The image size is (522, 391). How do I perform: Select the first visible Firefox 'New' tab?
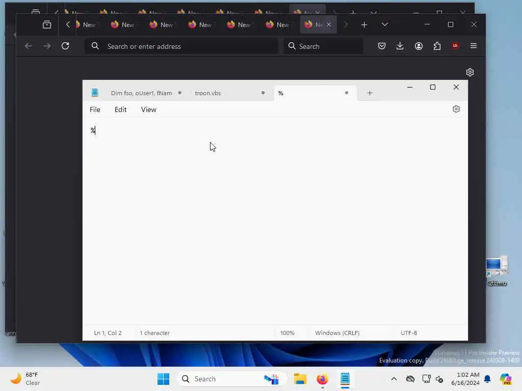[85, 24]
